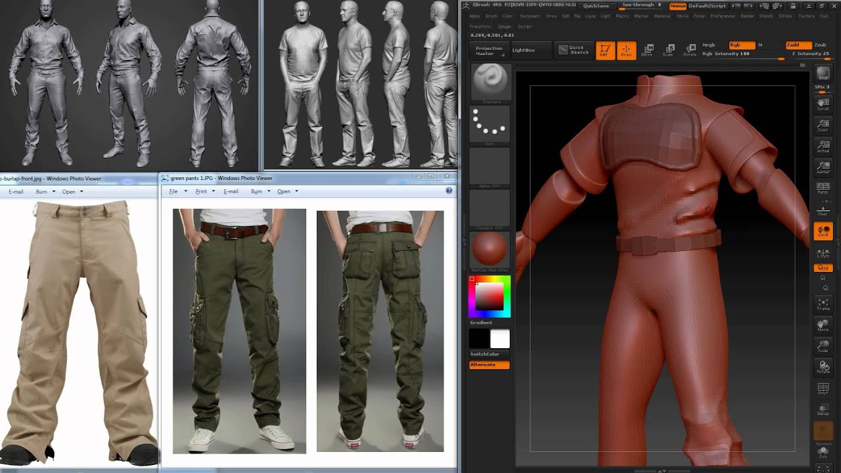Click the white main color swatch
Viewport: 841px width, 473px height.
click(500, 339)
